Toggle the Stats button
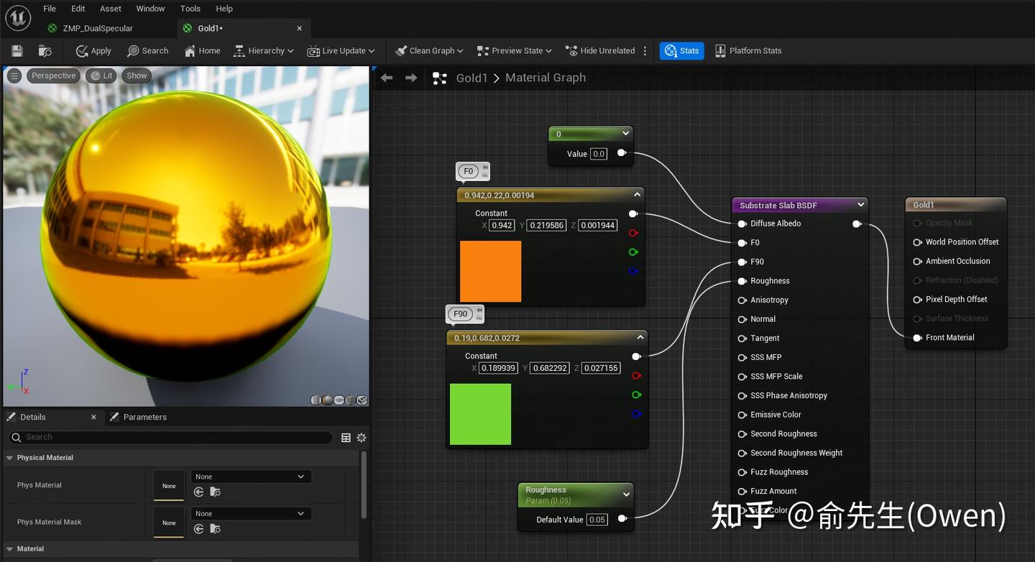 point(681,51)
